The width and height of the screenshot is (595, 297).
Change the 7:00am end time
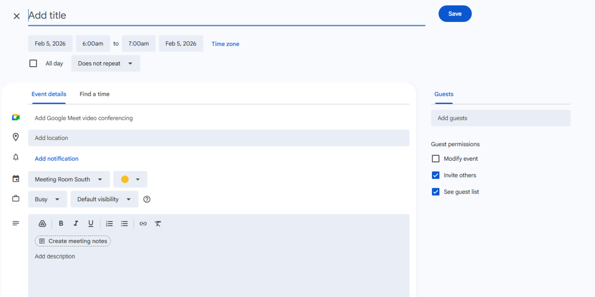point(139,44)
